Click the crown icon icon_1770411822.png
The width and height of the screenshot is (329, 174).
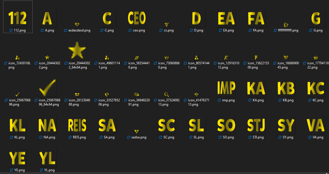coord(315,57)
